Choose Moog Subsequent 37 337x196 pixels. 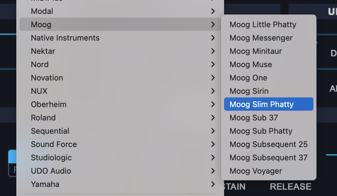(268, 158)
